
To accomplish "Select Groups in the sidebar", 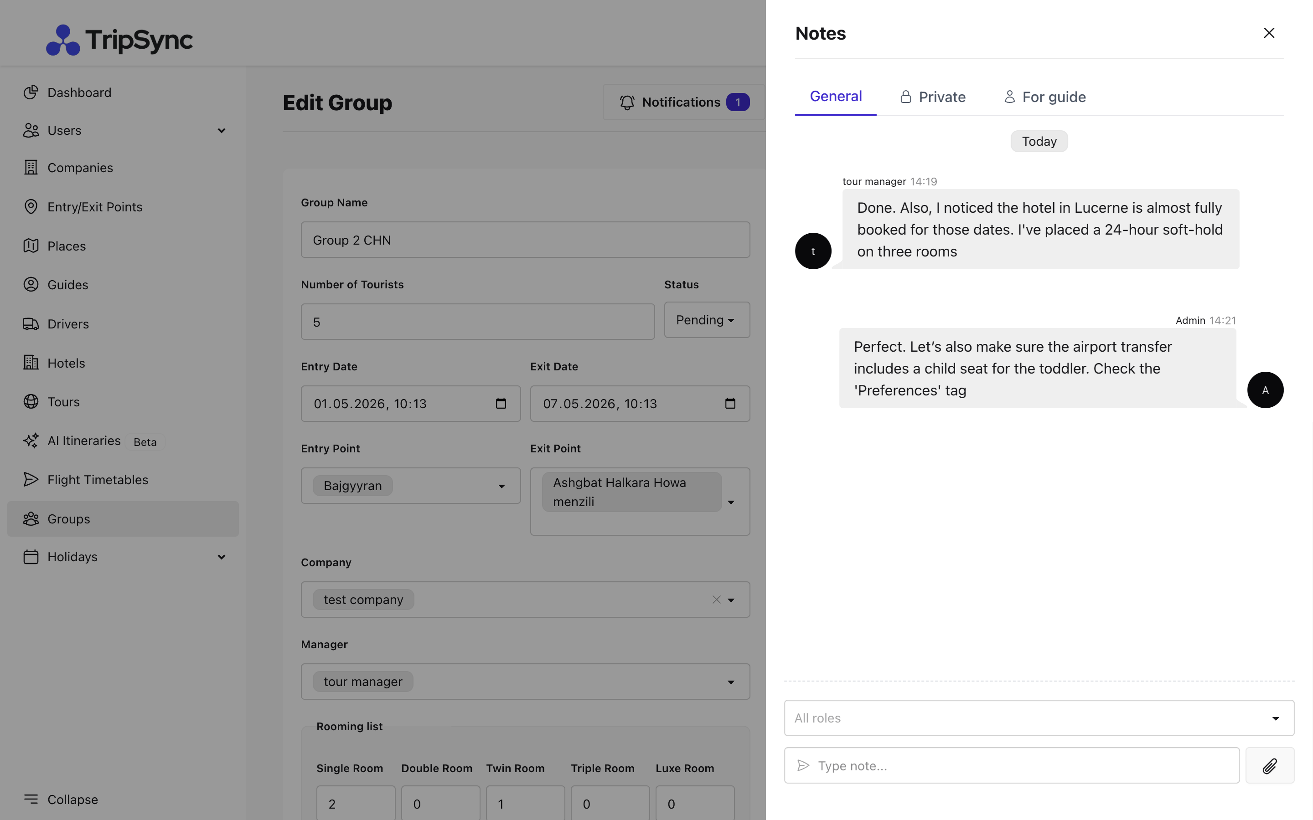I will pos(123,518).
